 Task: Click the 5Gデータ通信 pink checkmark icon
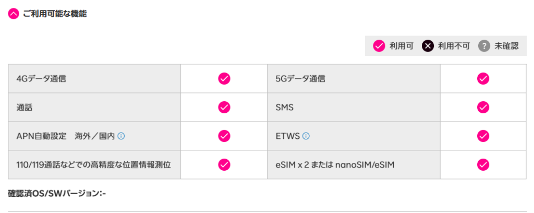483,79
